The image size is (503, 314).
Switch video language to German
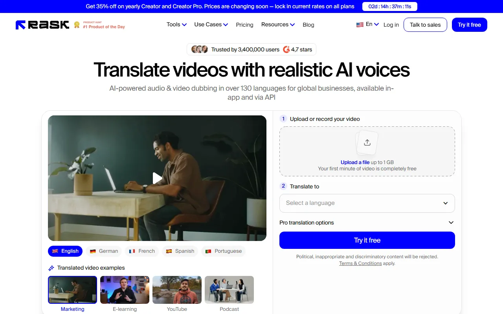point(104,251)
